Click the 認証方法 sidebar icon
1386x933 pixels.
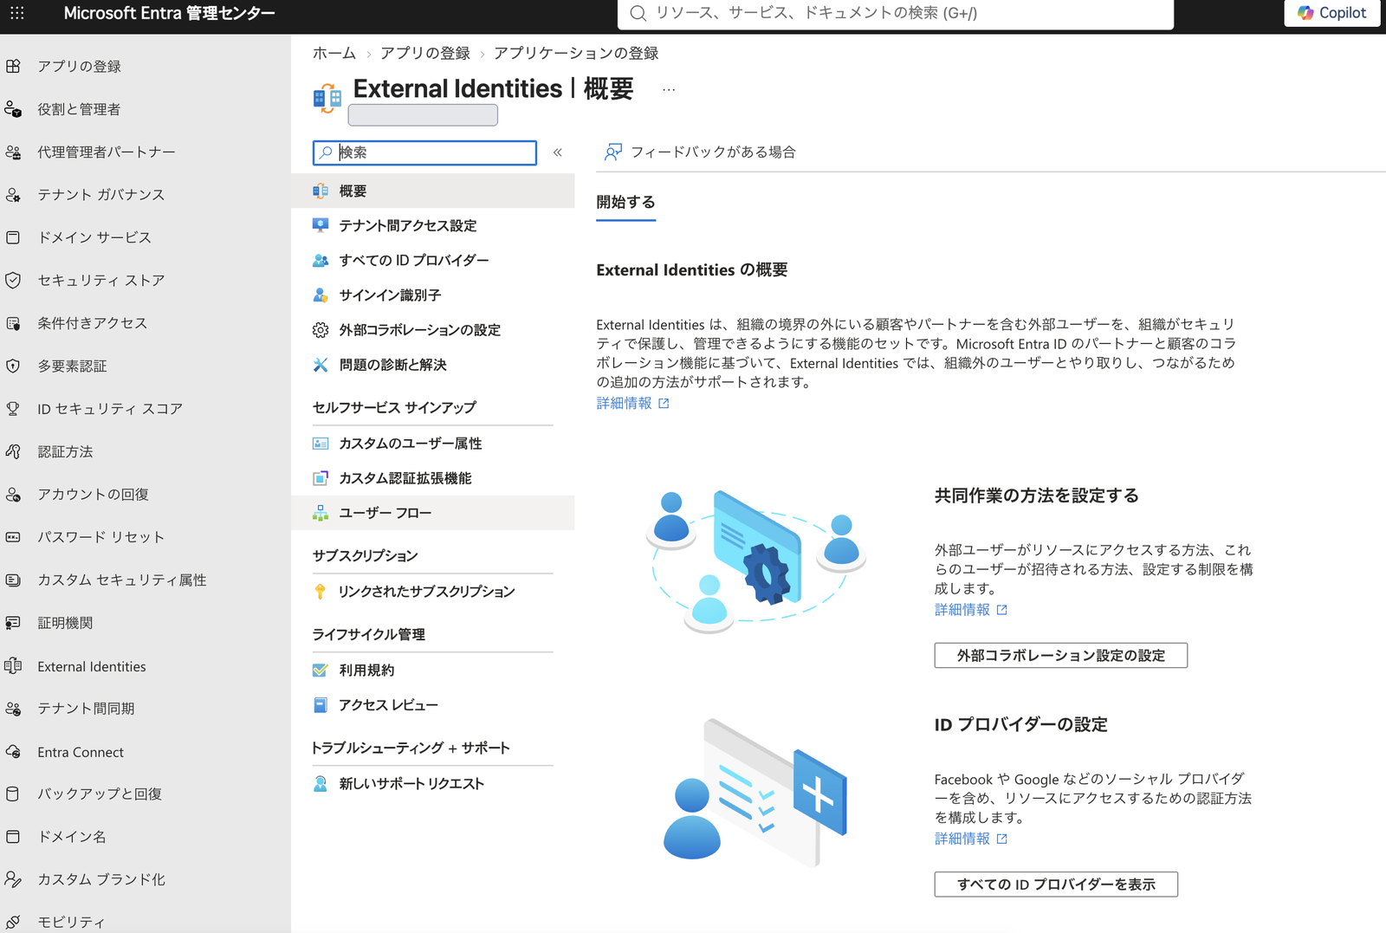13,451
